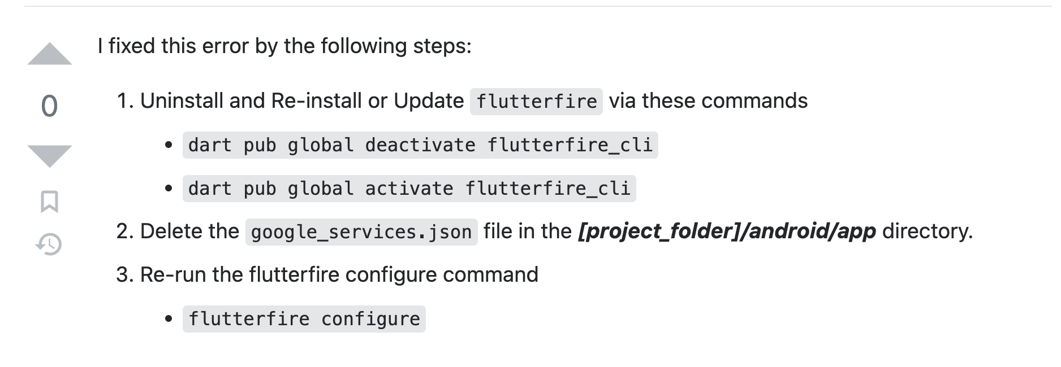Image resolution: width=1061 pixels, height=367 pixels.
Task: Click the bullet before the deactivate command
Action: tap(169, 146)
